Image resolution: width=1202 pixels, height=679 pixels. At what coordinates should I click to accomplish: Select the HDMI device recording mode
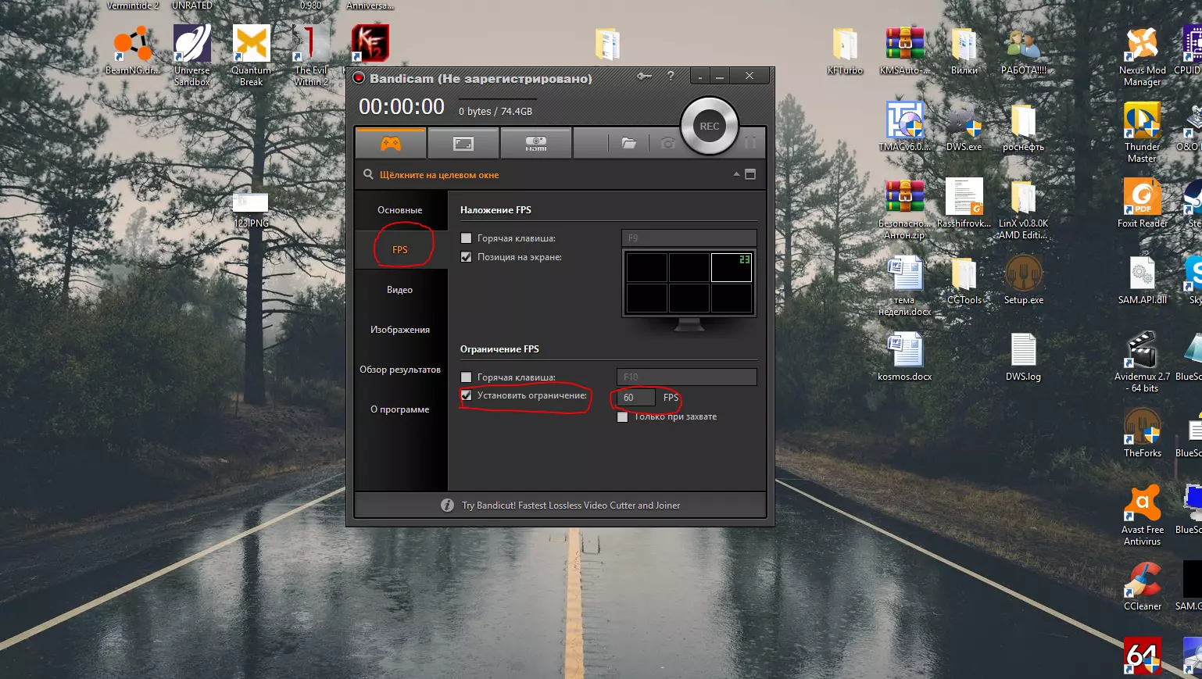(x=536, y=143)
